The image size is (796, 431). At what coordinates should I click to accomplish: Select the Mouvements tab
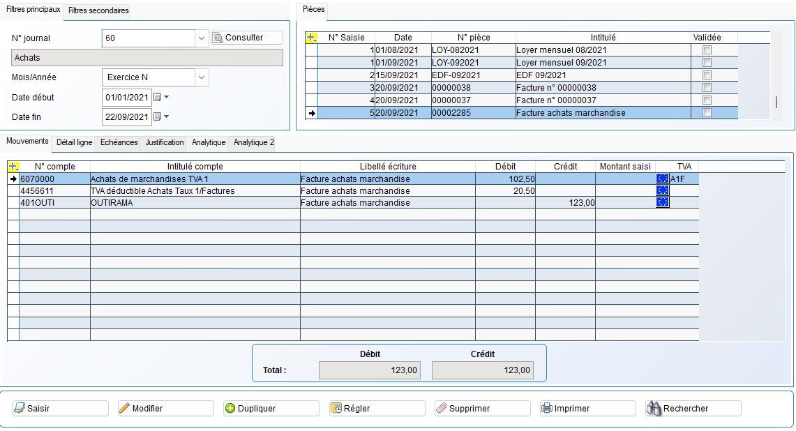point(27,141)
